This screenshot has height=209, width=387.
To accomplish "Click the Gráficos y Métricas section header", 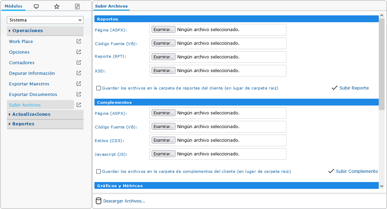I will coord(236,185).
